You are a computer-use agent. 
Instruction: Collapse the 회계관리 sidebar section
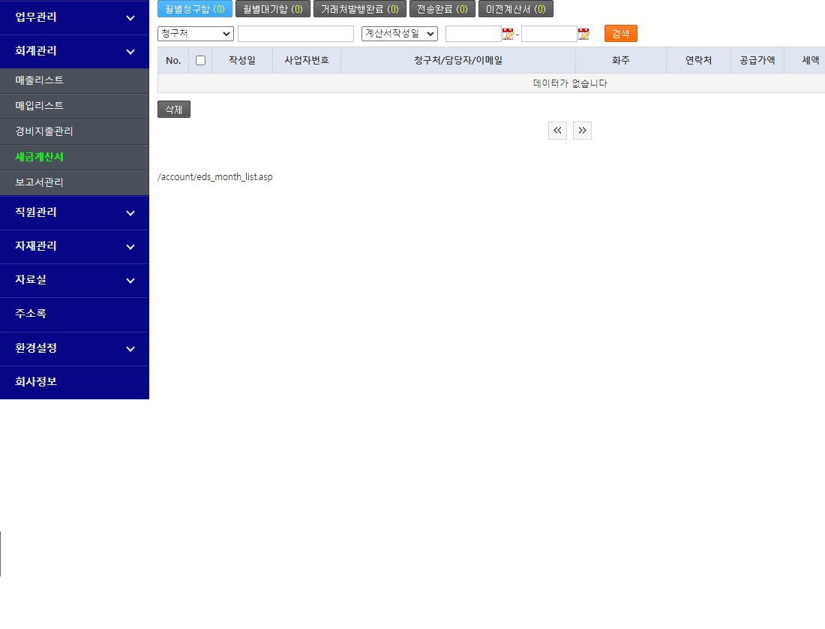click(74, 51)
